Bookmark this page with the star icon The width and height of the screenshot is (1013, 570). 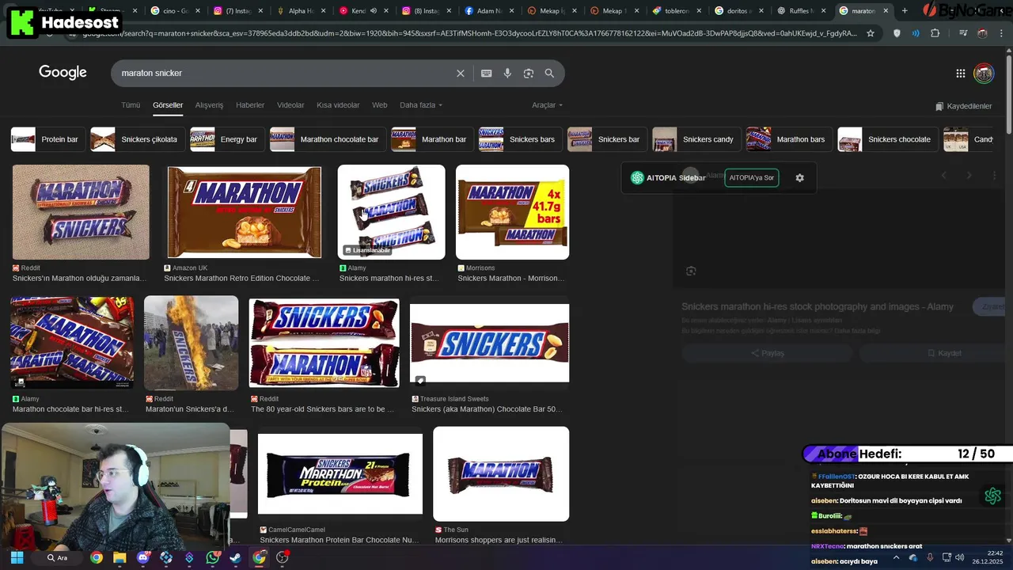[871, 33]
